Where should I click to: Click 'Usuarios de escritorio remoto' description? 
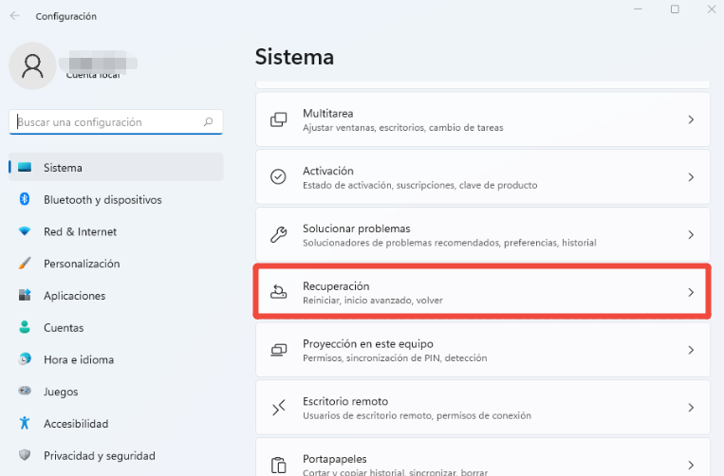[417, 415]
